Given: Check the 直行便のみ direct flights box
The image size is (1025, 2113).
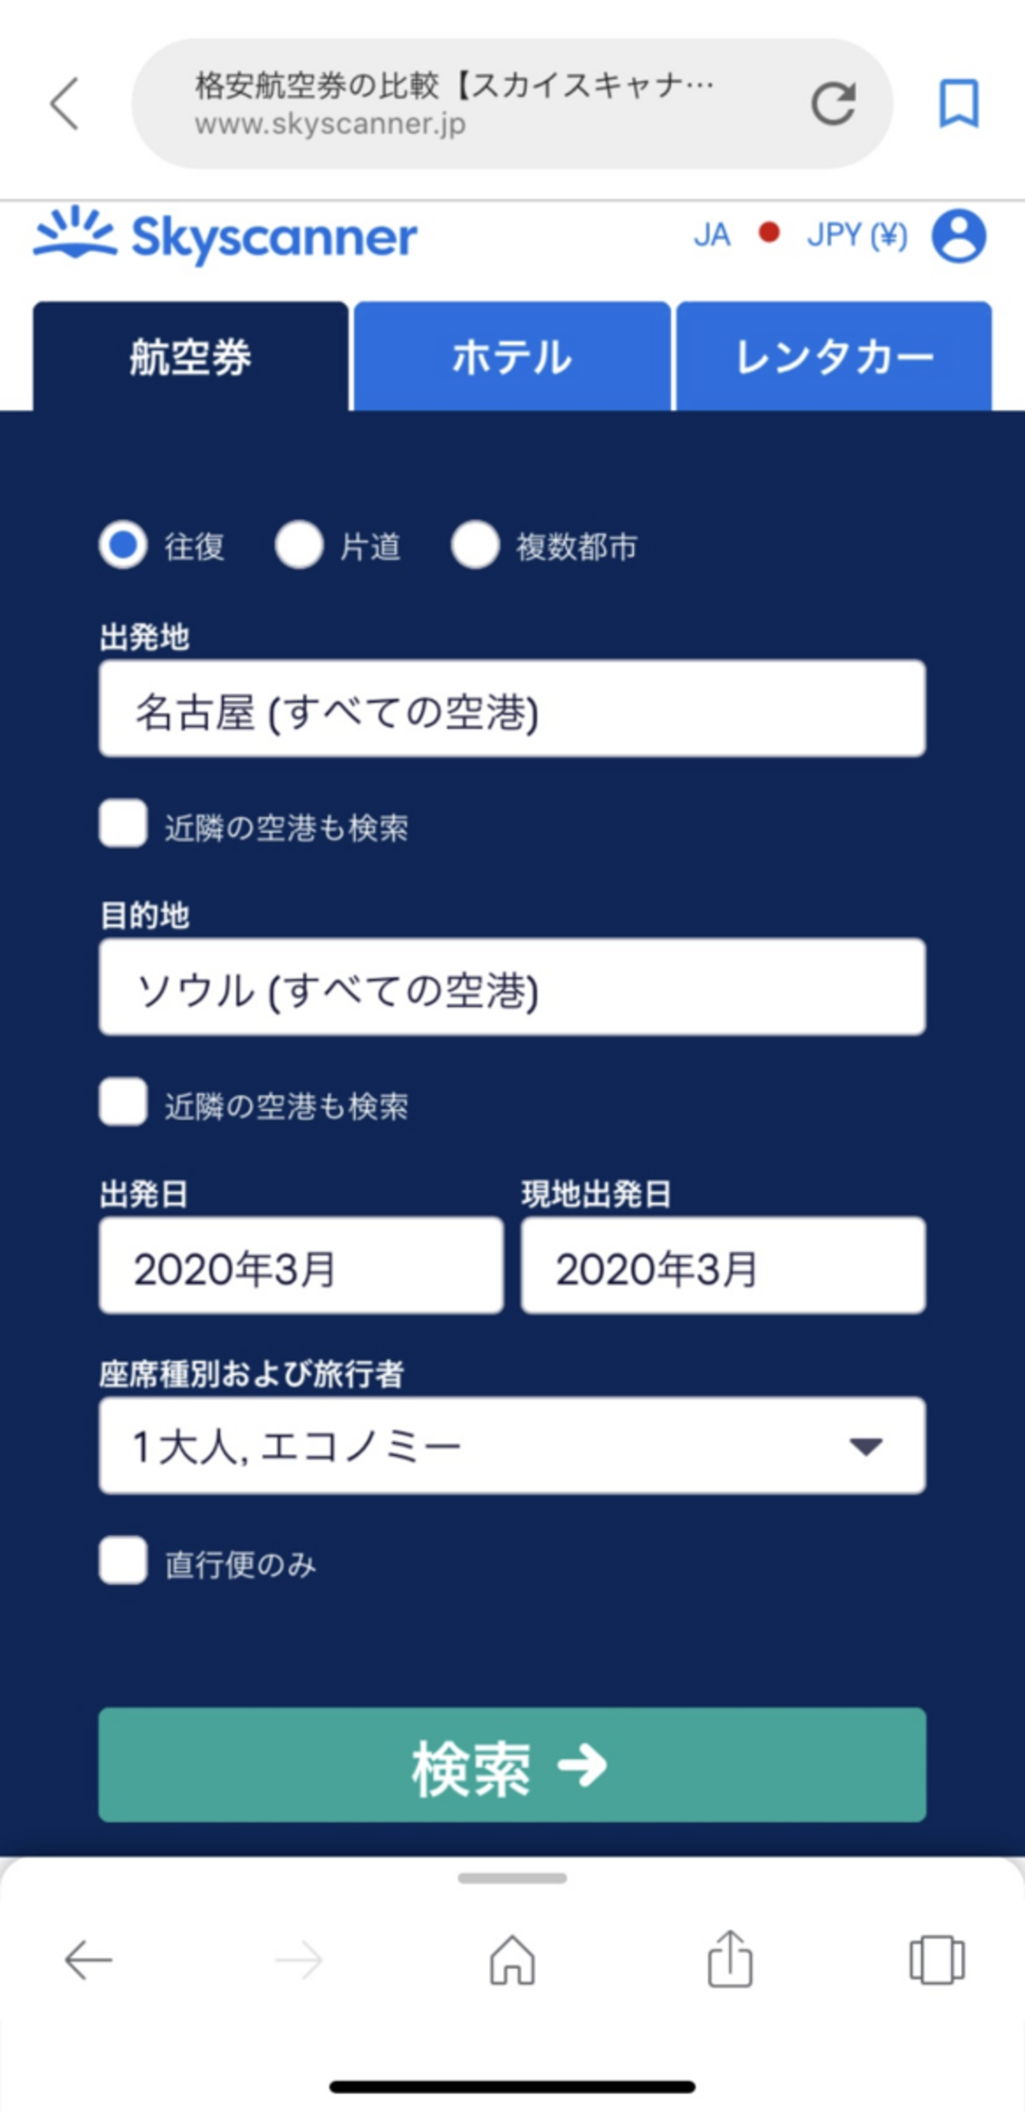Looking at the screenshot, I should (123, 1561).
